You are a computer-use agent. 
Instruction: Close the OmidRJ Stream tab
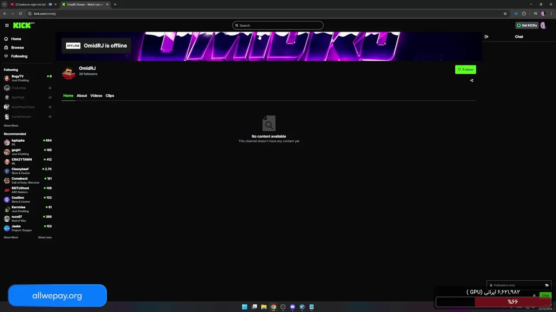click(107, 4)
